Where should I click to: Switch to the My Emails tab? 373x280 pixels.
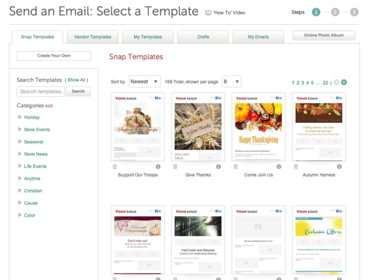(258, 36)
